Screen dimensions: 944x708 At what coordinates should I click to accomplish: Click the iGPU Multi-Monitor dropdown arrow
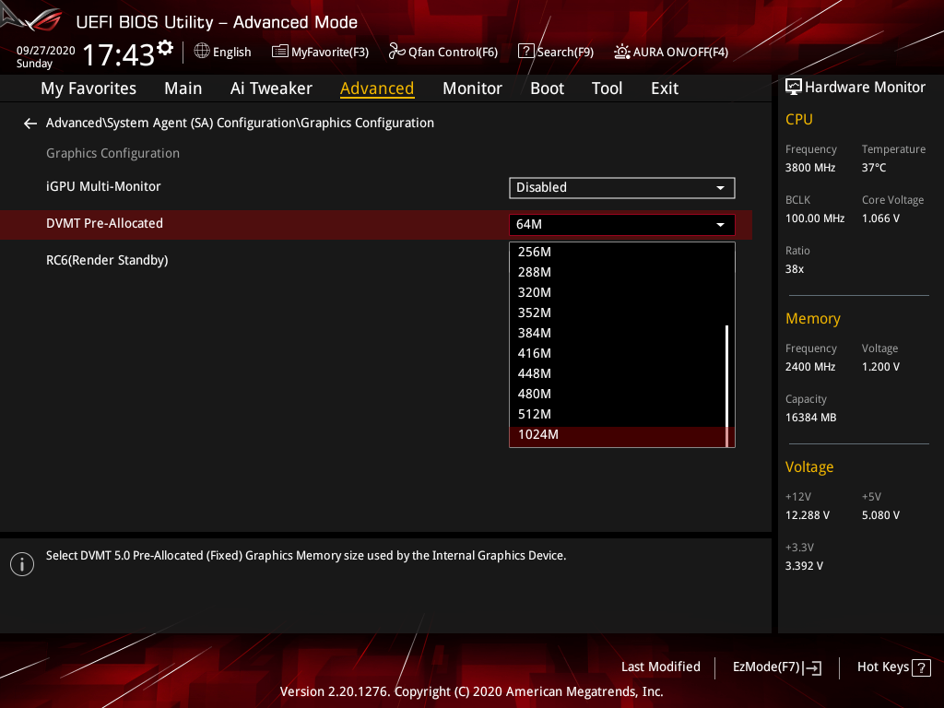[x=720, y=188]
